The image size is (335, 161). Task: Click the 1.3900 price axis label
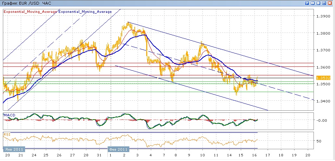click(x=324, y=16)
